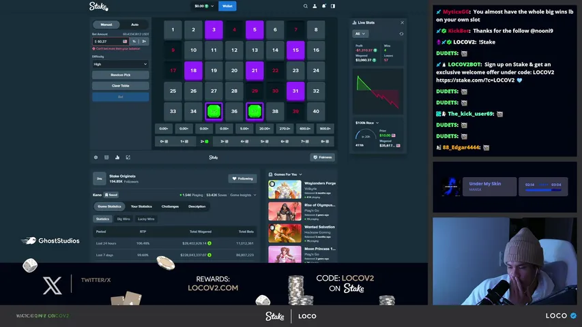582x327 pixels.
Task: Open the notifications bell icon
Action: click(x=323, y=6)
